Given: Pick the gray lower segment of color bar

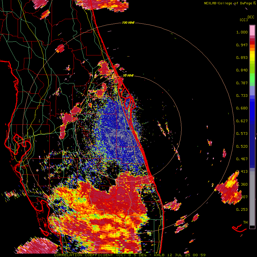Looking at the screenshot, I should pyautogui.click(x=252, y=198).
